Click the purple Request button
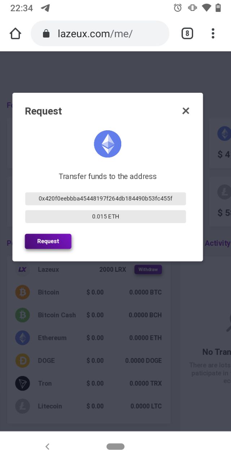 (x=48, y=241)
